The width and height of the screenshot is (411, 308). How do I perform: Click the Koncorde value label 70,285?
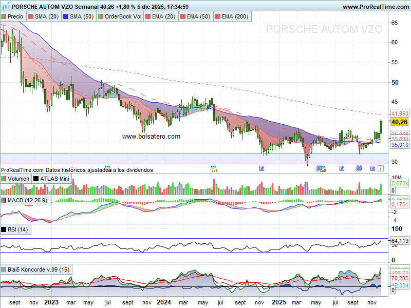[400, 278]
